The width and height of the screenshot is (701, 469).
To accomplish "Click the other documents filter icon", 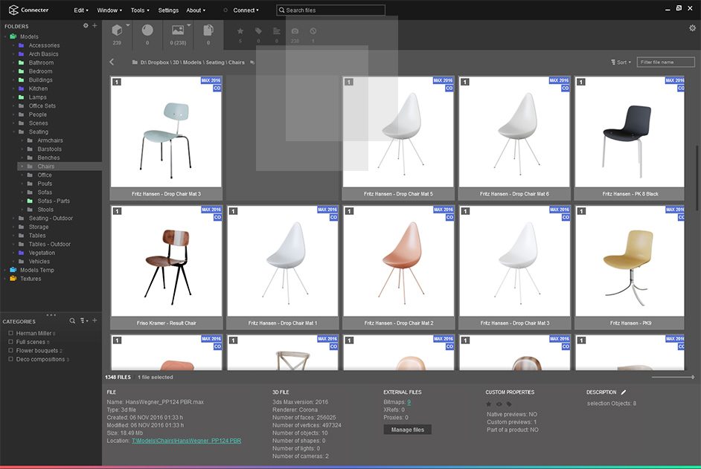I will 208,30.
